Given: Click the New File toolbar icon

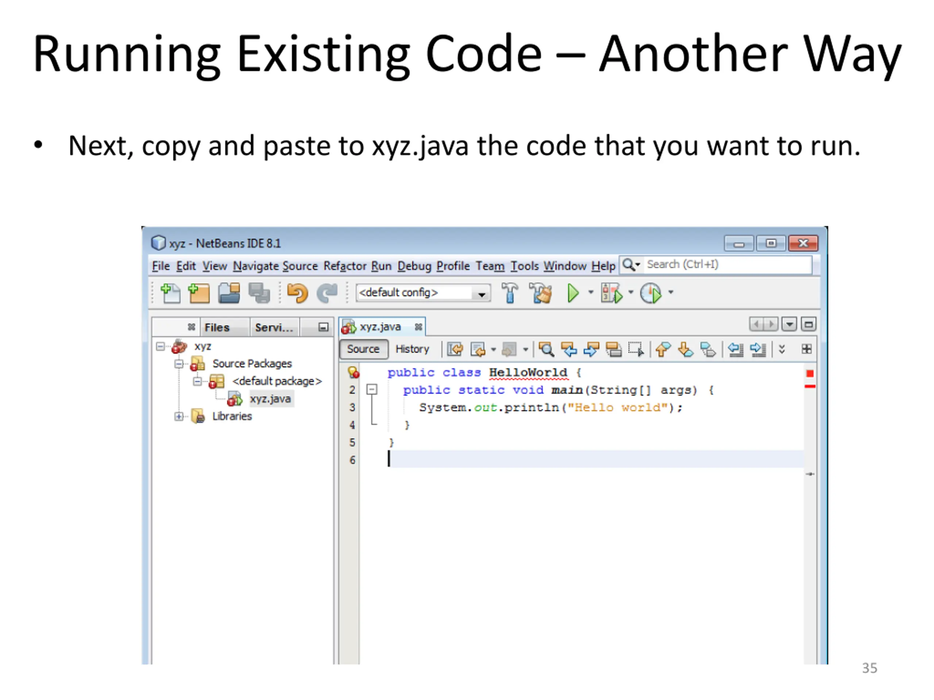Looking at the screenshot, I should pos(171,293).
